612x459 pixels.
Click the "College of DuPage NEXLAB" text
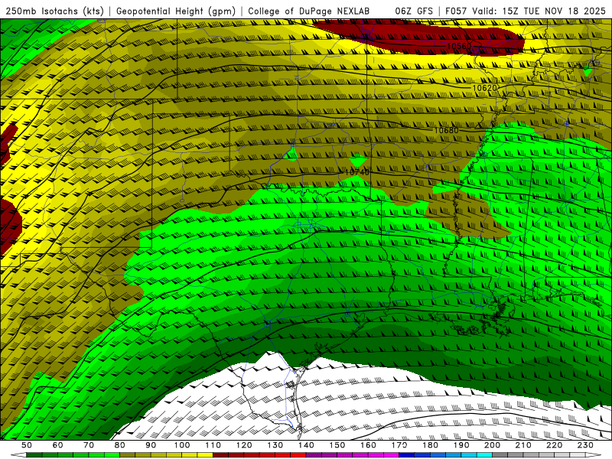click(x=309, y=11)
